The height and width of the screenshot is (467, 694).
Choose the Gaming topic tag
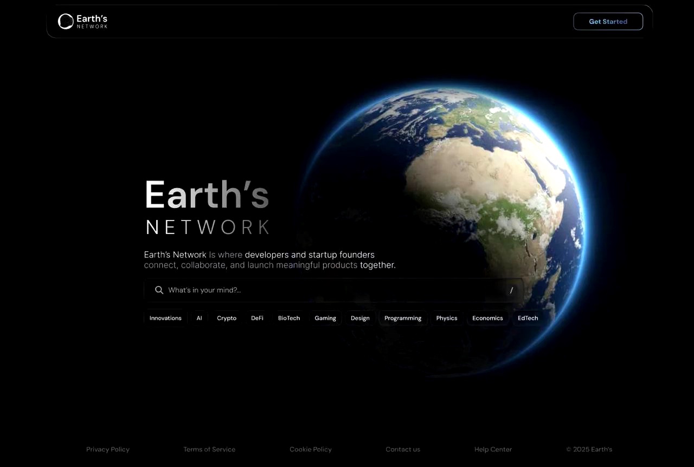[325, 318]
